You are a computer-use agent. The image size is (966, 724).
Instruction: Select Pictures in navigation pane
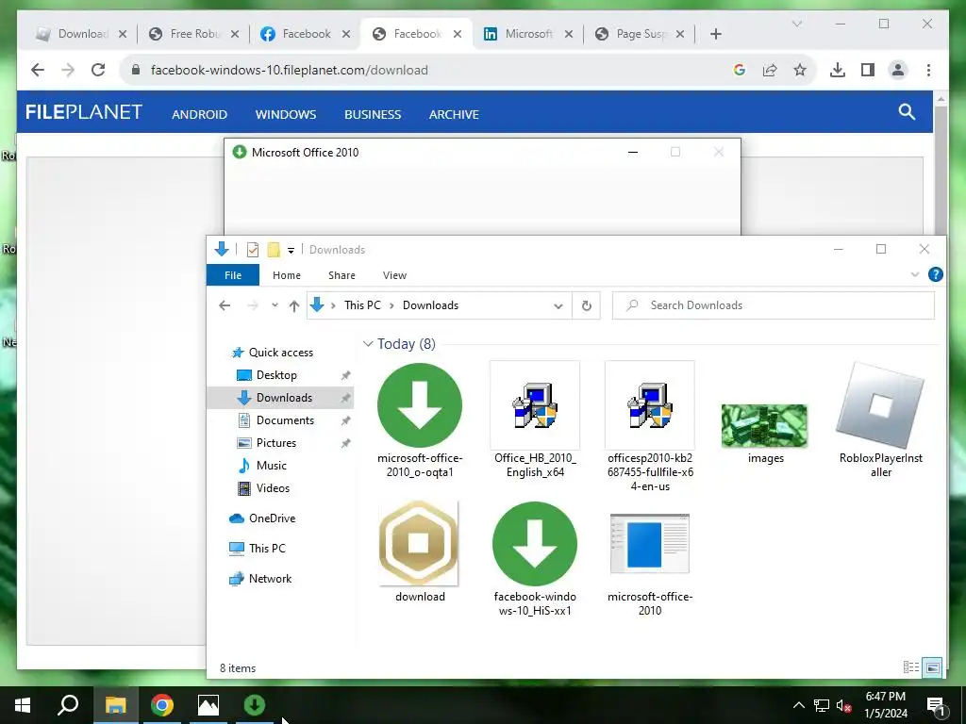[276, 443]
